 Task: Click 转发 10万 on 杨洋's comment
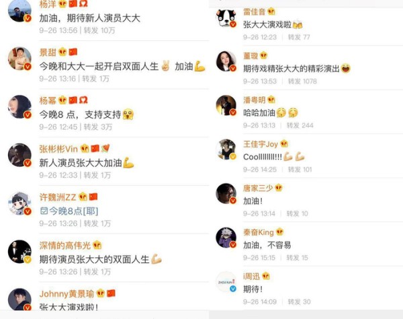99,30
